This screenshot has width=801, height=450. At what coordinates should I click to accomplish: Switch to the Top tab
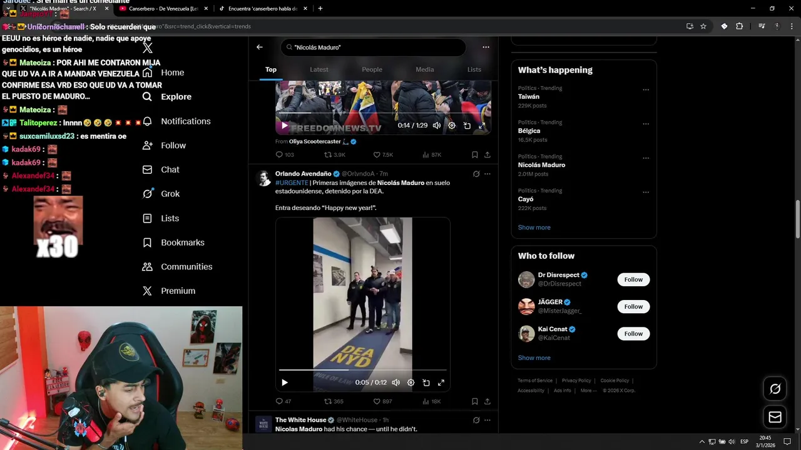(x=271, y=69)
